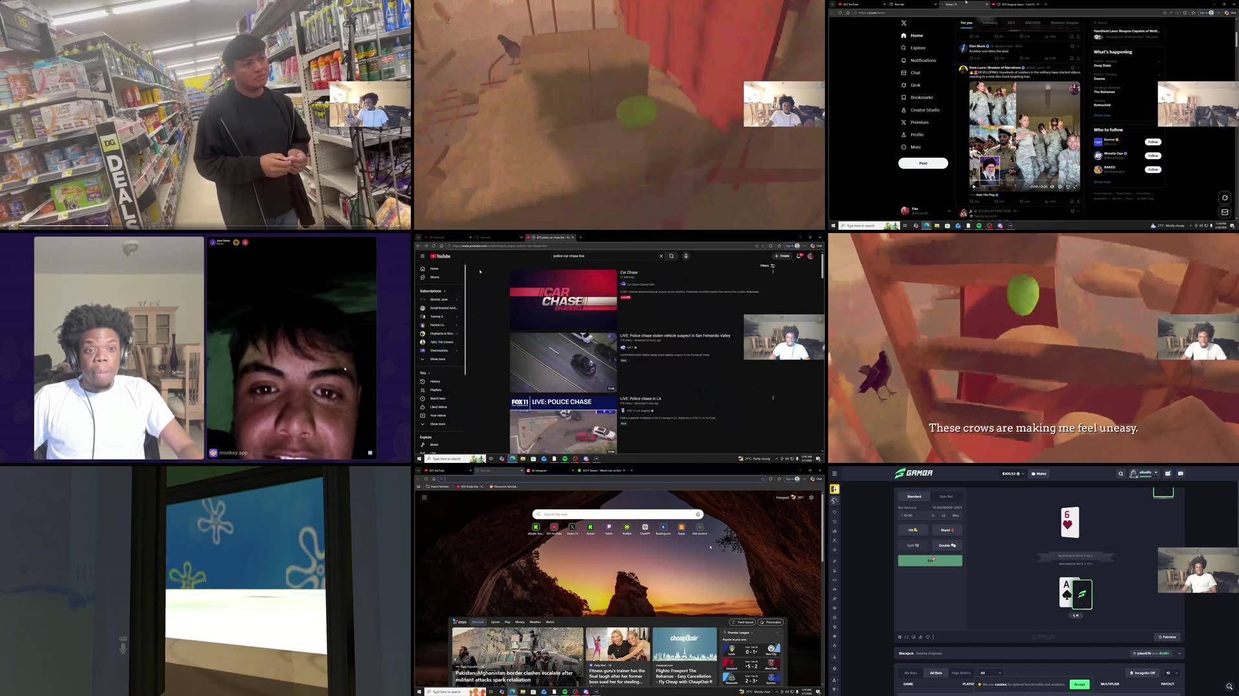Viewport: 1239px width, 696px height.
Task: Switch to the Following tab on X
Action: [x=990, y=22]
